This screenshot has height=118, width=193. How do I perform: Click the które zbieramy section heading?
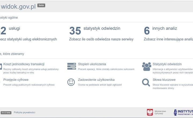12,54
